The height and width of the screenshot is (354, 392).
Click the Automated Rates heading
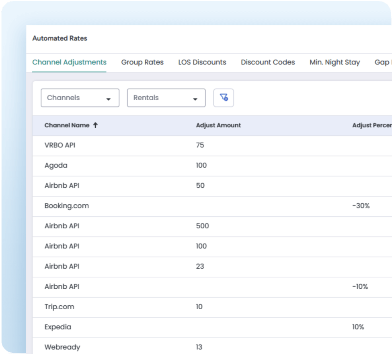tap(60, 39)
